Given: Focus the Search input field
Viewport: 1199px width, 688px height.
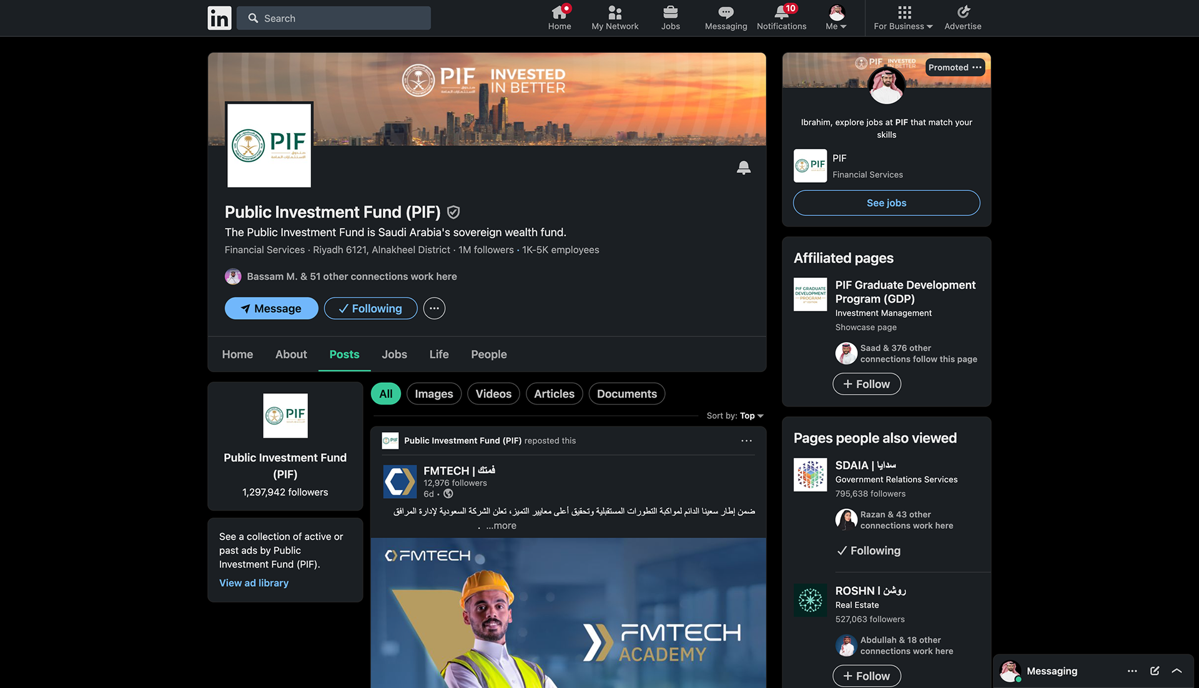Looking at the screenshot, I should click(x=334, y=18).
